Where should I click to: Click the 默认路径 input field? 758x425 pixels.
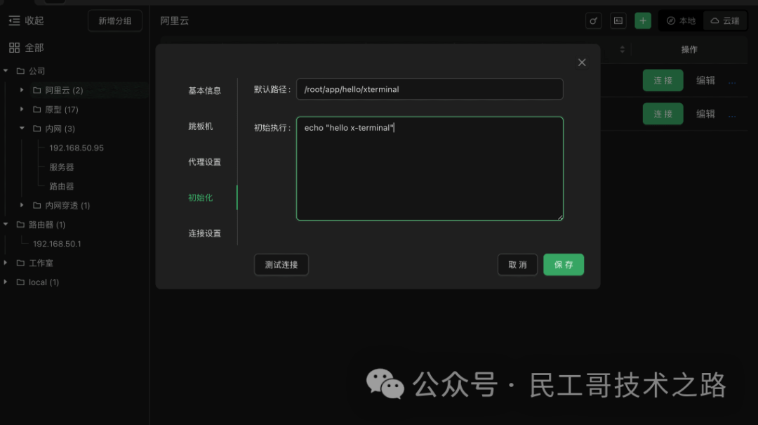pyautogui.click(x=430, y=89)
